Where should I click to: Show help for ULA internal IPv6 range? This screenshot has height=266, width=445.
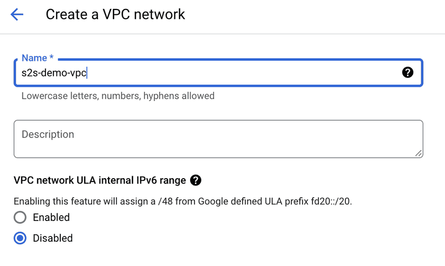(x=195, y=180)
